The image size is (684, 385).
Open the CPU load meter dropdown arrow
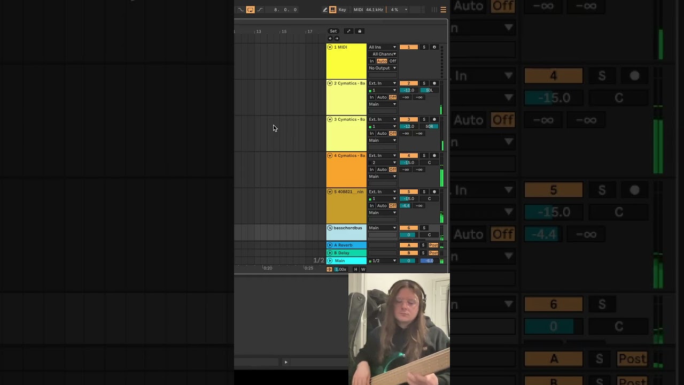406,10
